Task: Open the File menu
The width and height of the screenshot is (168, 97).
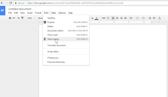Action: 10,13
